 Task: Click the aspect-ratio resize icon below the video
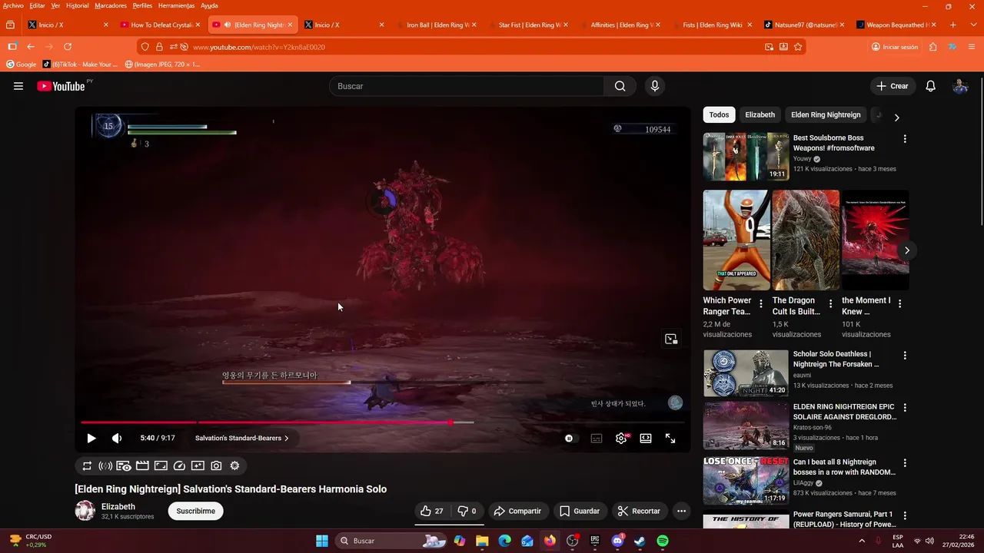161,465
